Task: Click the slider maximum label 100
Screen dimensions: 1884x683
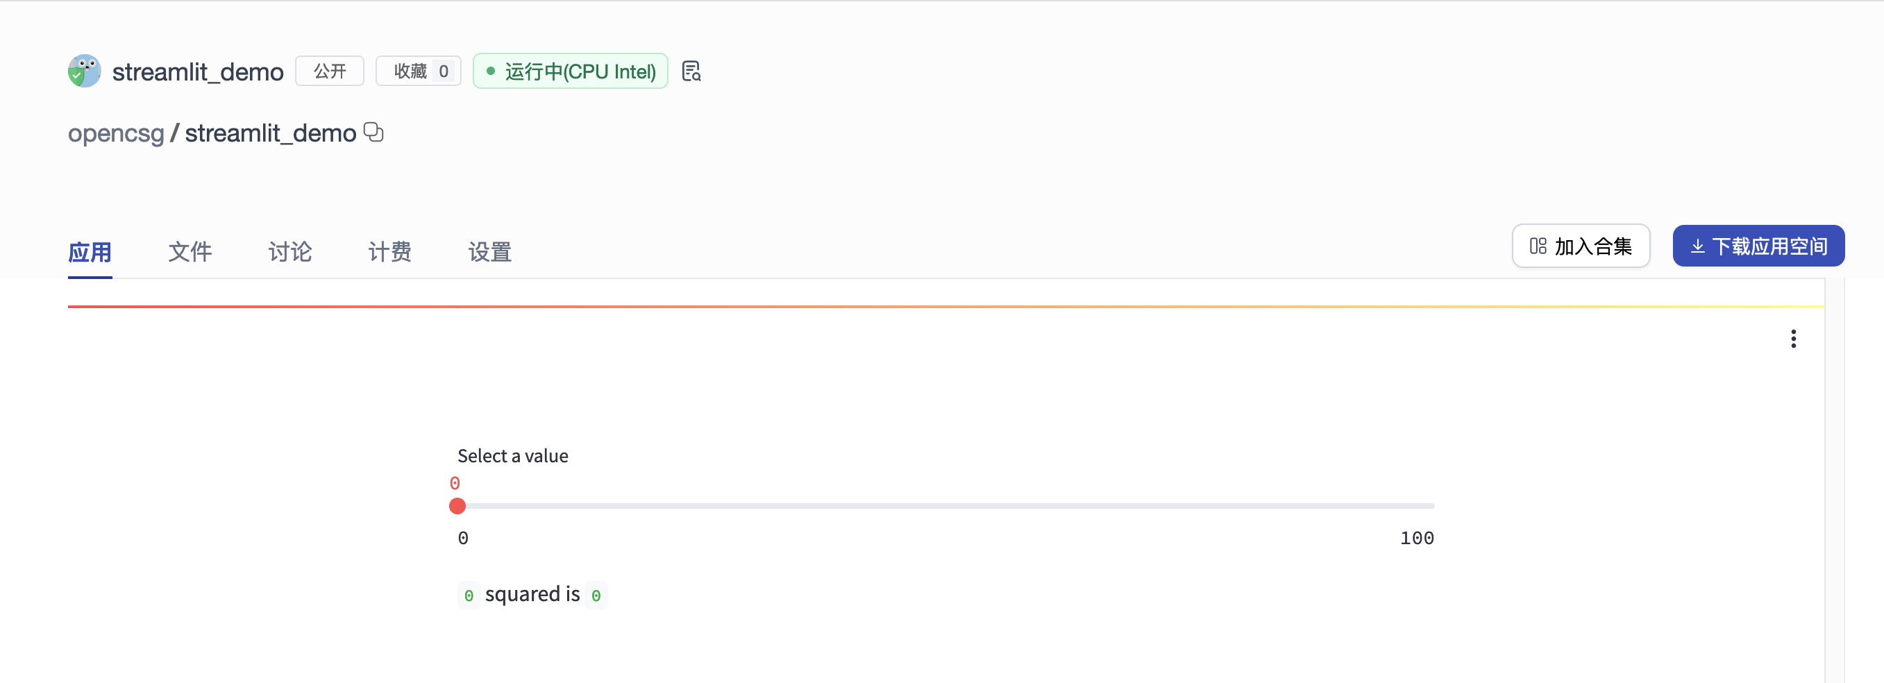Action: (1417, 538)
